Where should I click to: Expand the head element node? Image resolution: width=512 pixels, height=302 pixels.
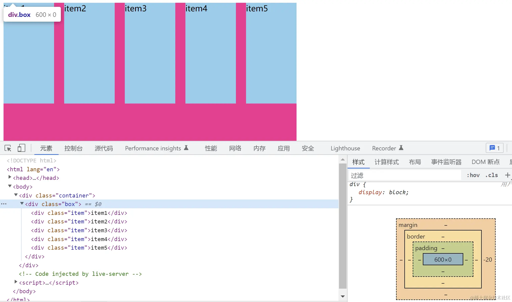point(10,177)
